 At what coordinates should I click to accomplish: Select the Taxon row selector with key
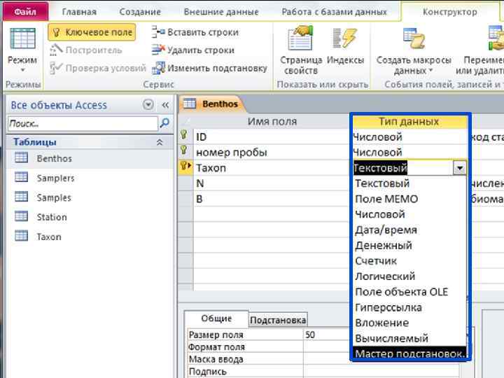click(x=185, y=167)
